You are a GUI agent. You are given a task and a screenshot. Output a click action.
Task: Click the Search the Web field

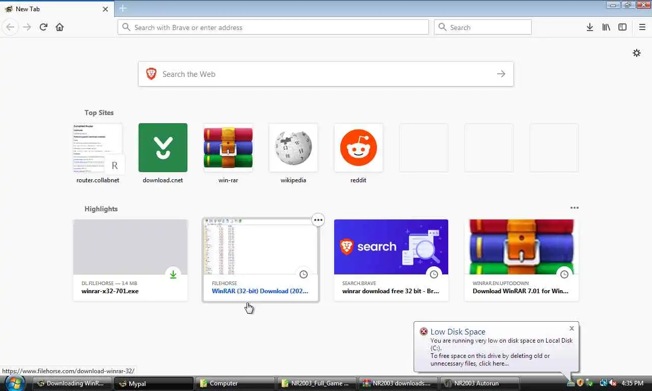point(326,74)
